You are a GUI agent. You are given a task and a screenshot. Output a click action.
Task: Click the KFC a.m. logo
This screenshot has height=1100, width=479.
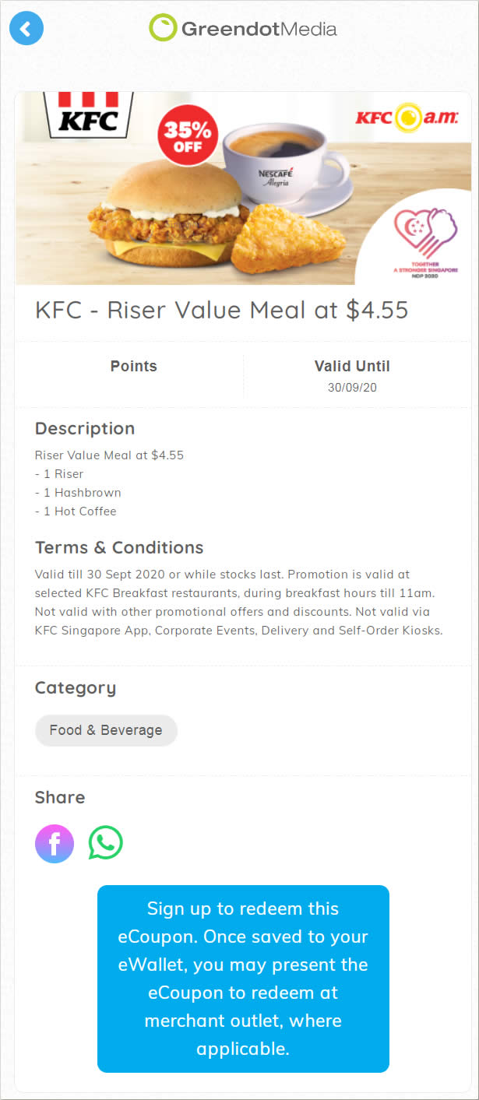tap(407, 118)
